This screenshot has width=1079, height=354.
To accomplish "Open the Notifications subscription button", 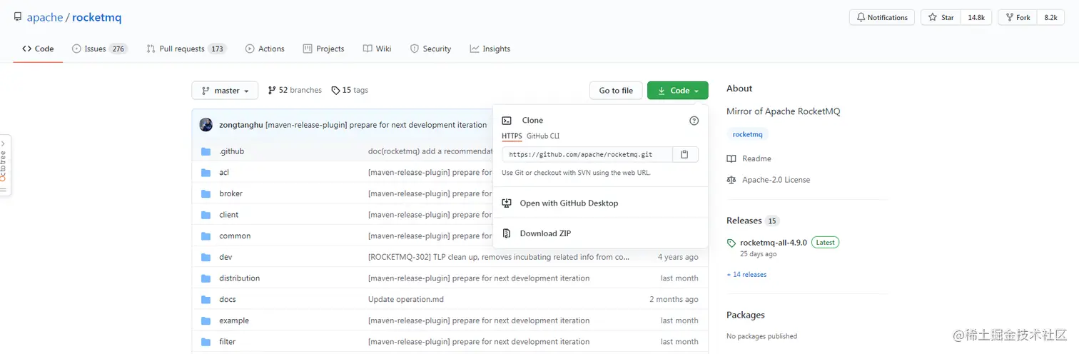I will point(882,17).
